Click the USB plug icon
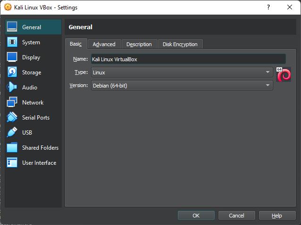301x225 pixels. point(12,132)
